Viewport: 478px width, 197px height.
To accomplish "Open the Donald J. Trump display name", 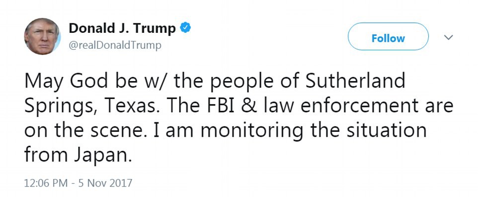I will (122, 28).
